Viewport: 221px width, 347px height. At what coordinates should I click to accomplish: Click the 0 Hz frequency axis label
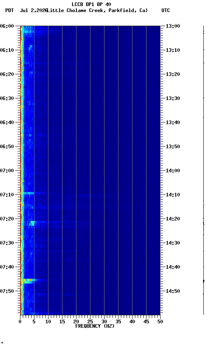pos(20,322)
